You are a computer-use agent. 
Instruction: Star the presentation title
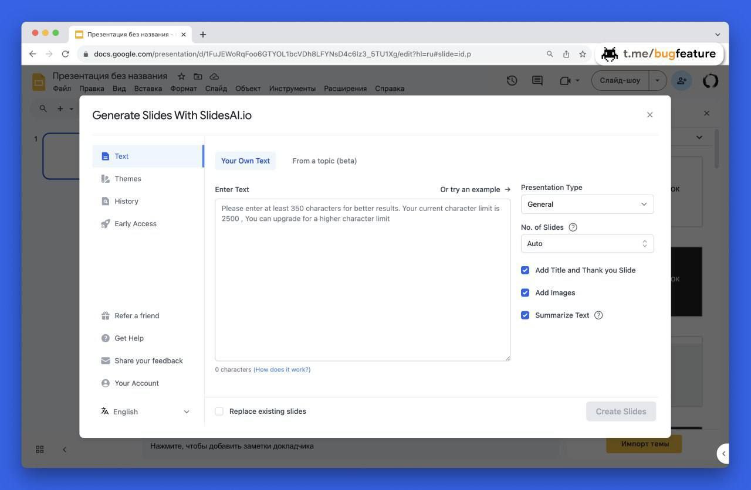(181, 76)
